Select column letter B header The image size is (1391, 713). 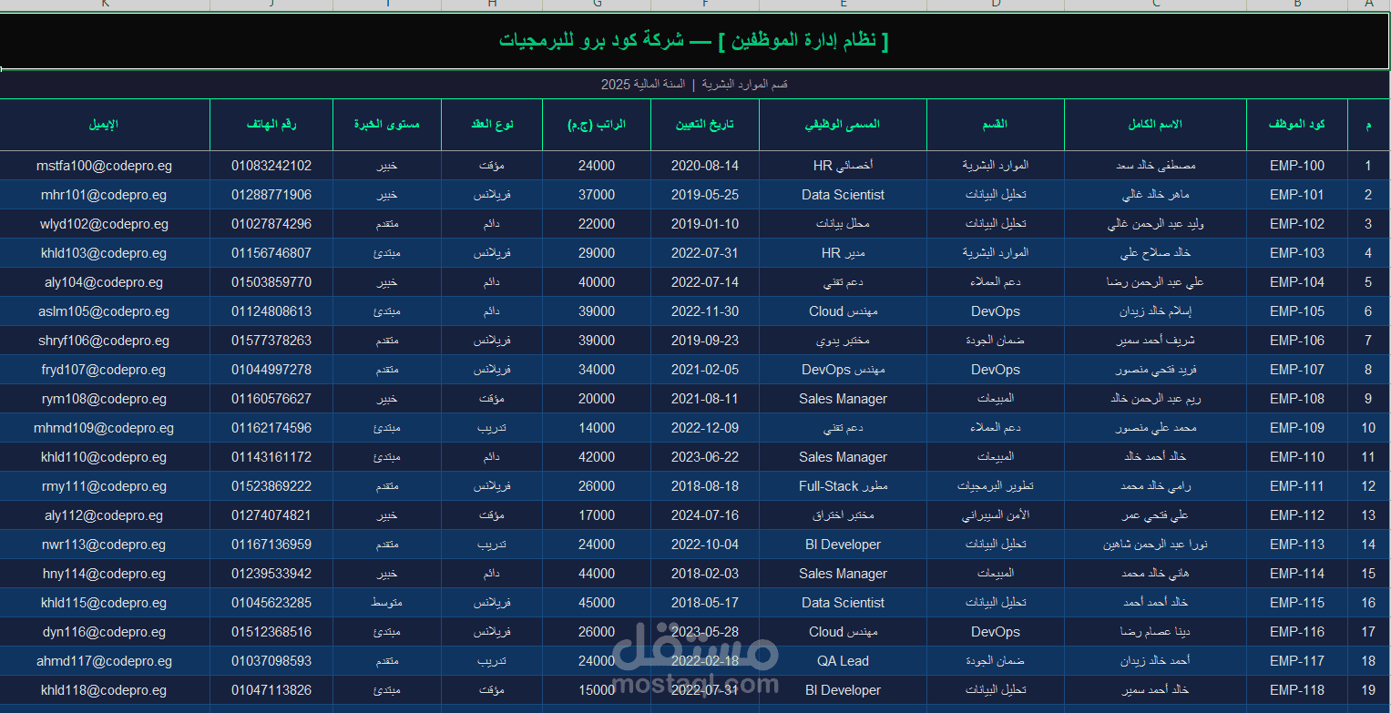(x=1297, y=5)
